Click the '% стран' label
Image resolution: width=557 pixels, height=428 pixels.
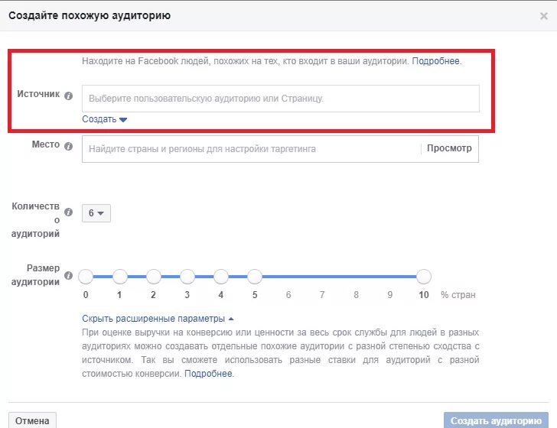(458, 295)
